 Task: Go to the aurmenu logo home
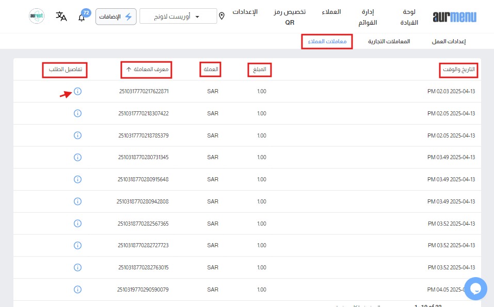tap(455, 17)
